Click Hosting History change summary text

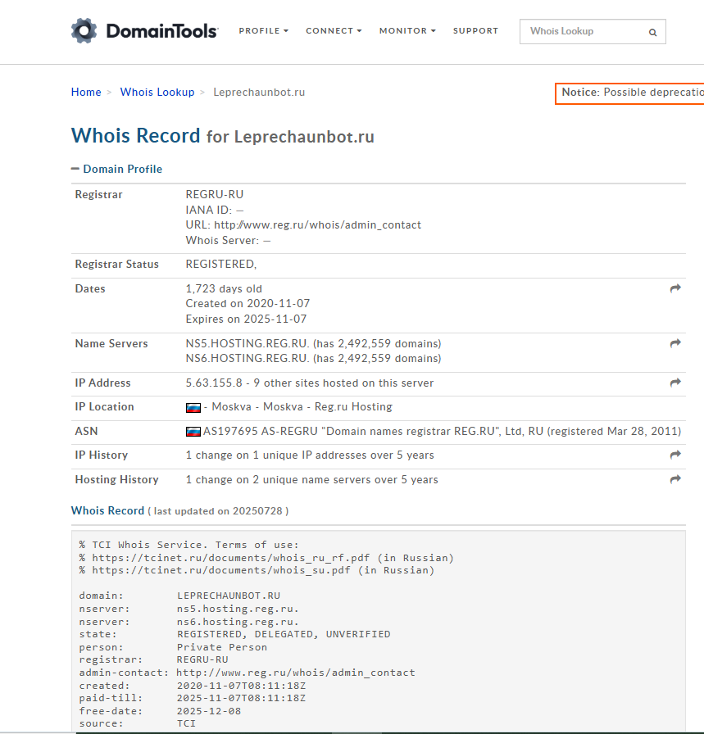pos(312,479)
